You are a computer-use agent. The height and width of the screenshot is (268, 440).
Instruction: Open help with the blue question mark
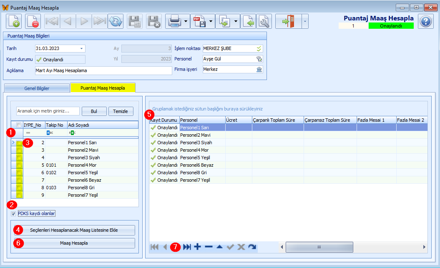pos(426,21)
